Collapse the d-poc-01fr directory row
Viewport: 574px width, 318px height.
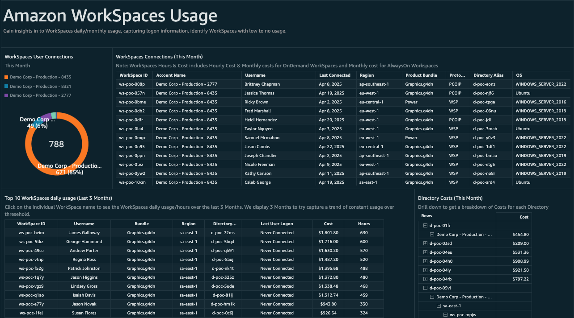[x=425, y=226]
